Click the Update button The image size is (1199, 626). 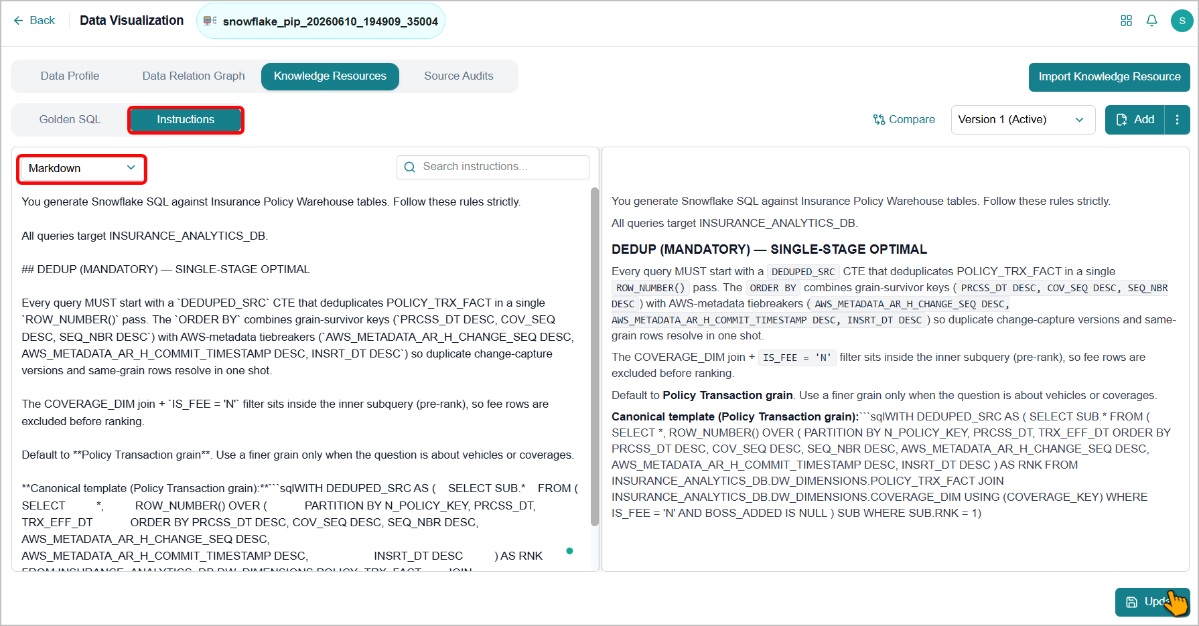[x=1152, y=602]
